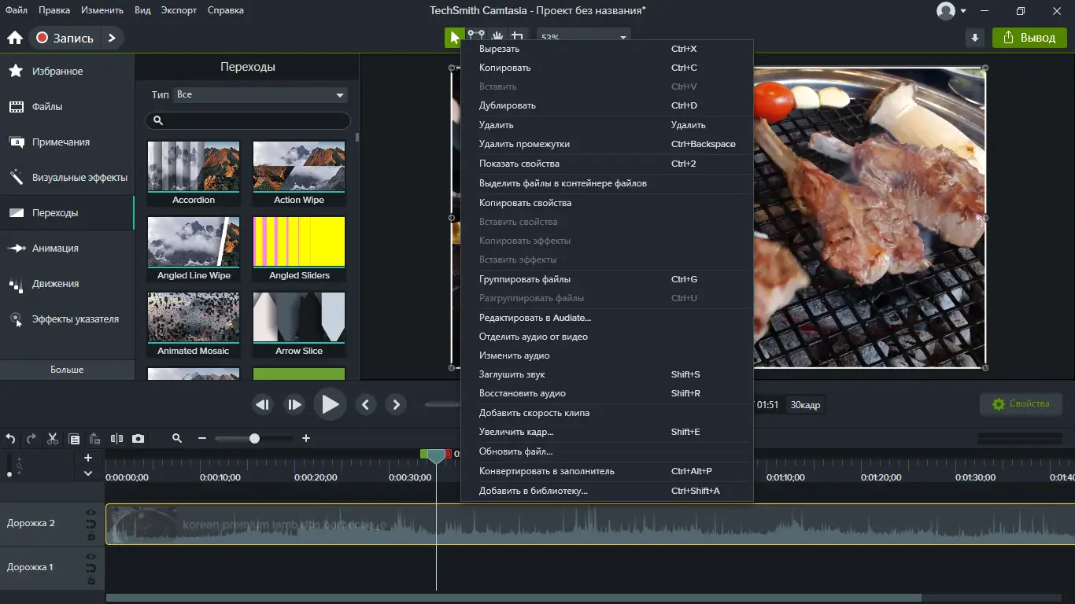1075x604 pixels.
Task: Click the green Вывод export button
Action: 1029,38
